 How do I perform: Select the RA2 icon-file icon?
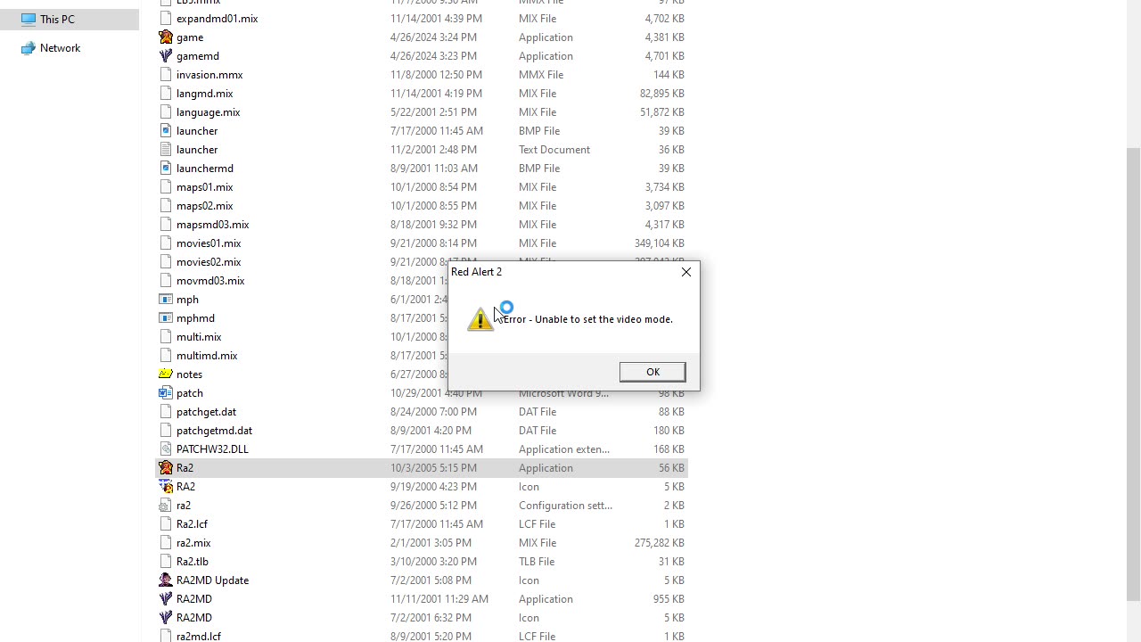(166, 487)
